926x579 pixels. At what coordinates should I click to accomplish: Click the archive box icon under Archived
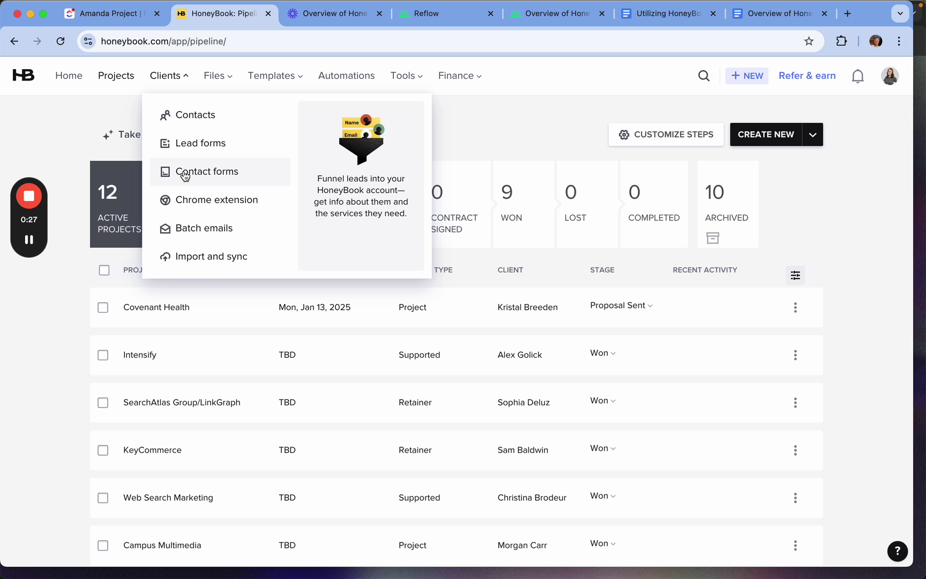coord(713,238)
